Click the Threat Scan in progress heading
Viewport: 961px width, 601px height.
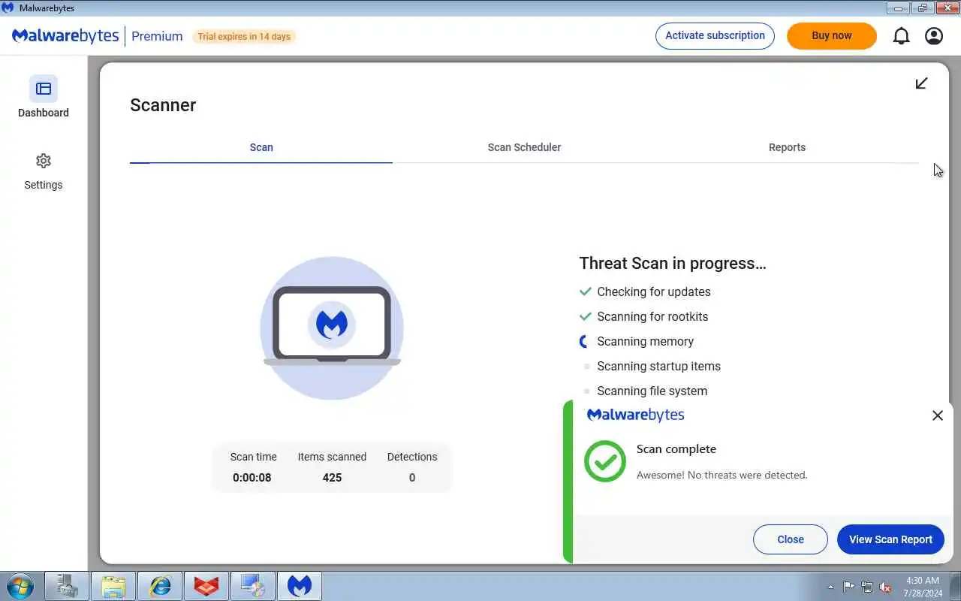click(x=673, y=263)
